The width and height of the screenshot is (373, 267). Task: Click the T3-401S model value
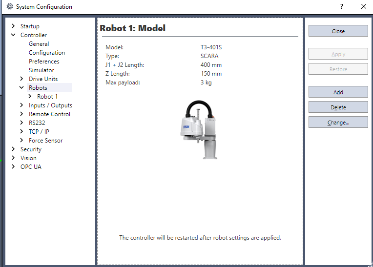211,47
